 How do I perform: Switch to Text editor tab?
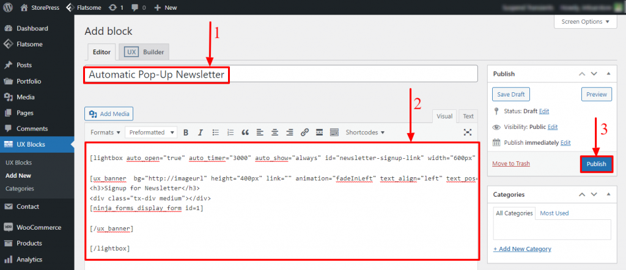point(468,116)
